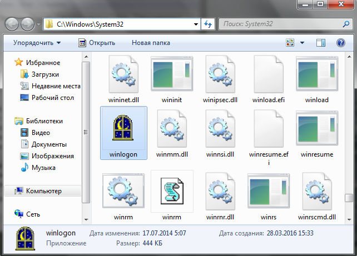
Task: Click the file list scrollbar up arrow
Action: [349, 57]
